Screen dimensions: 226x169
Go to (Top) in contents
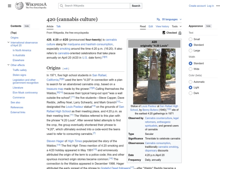(x=13, y=33)
